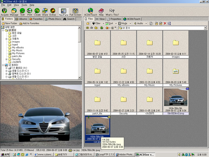This screenshot has height=157, width=209.
Task: Collapse the local disk (E:) node
Action: (x=6, y=77)
